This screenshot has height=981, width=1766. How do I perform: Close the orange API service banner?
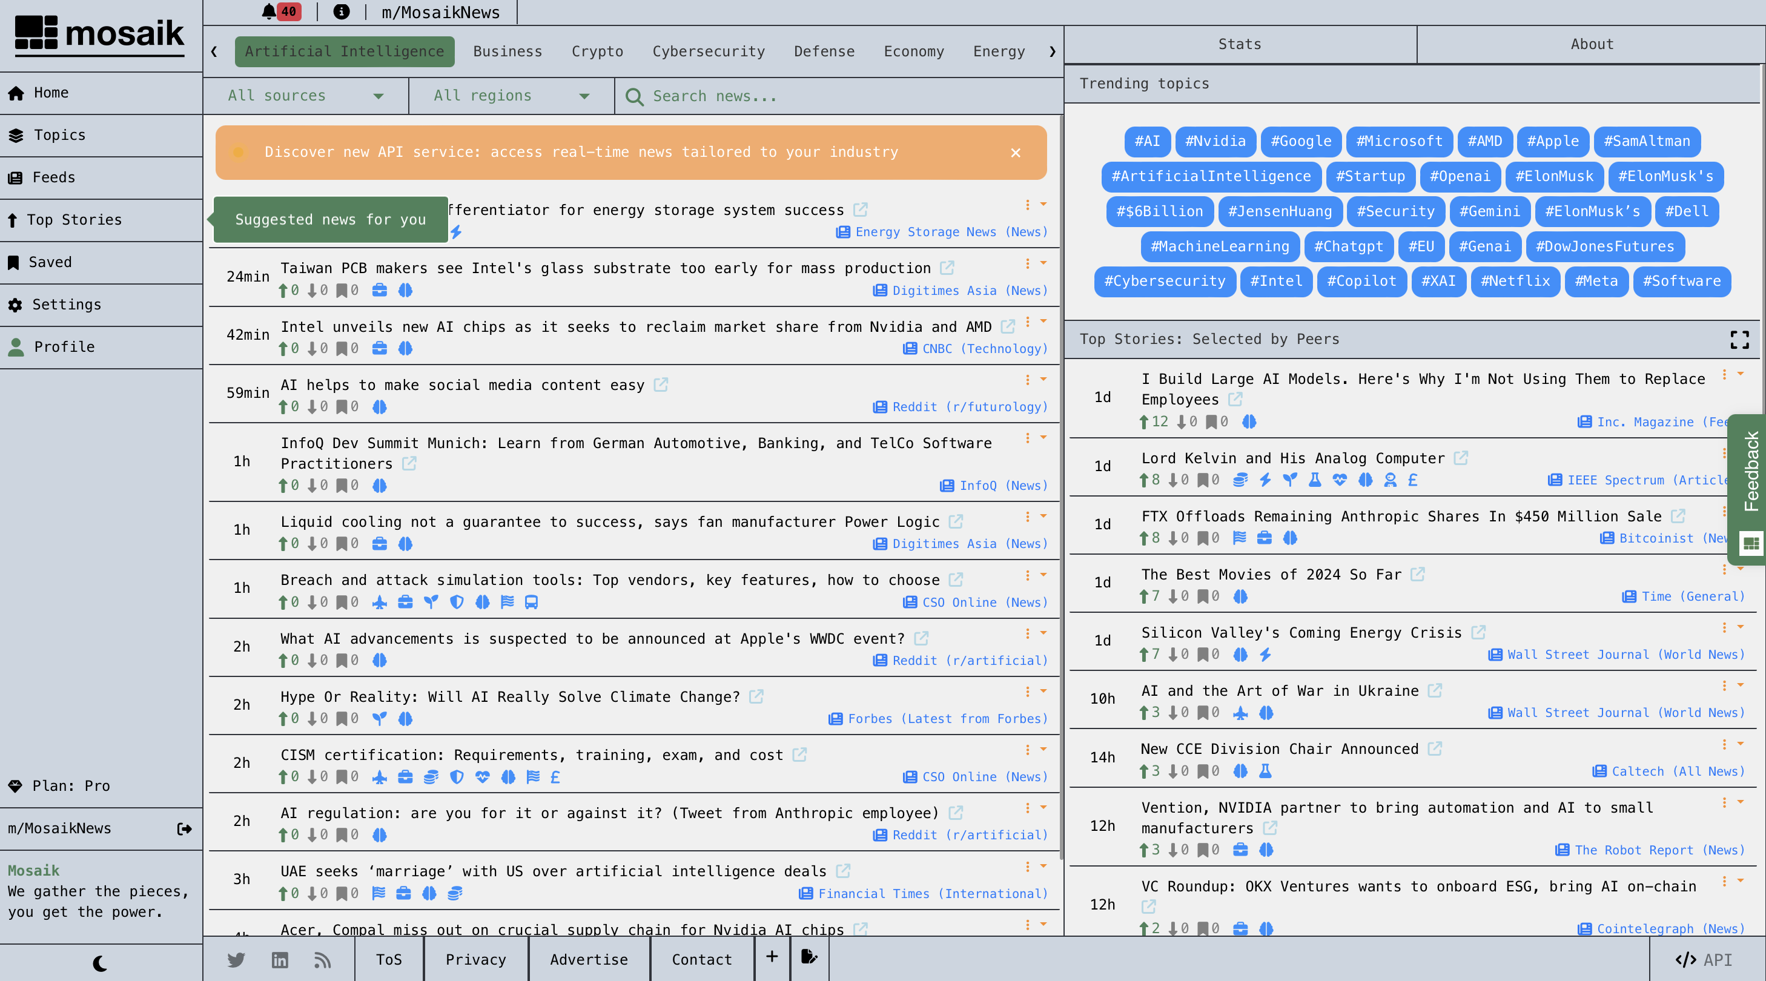1015,152
